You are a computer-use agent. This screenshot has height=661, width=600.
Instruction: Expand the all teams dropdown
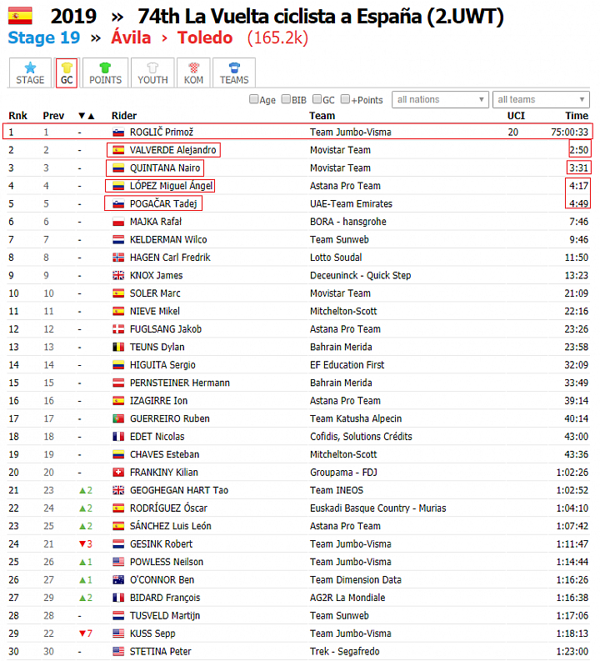[541, 99]
